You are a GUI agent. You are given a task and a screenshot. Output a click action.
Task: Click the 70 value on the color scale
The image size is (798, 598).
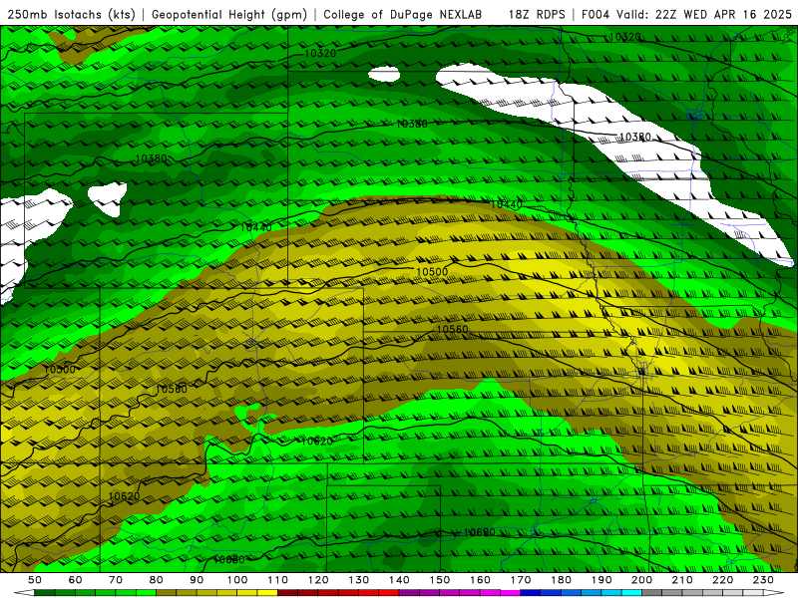click(x=116, y=580)
